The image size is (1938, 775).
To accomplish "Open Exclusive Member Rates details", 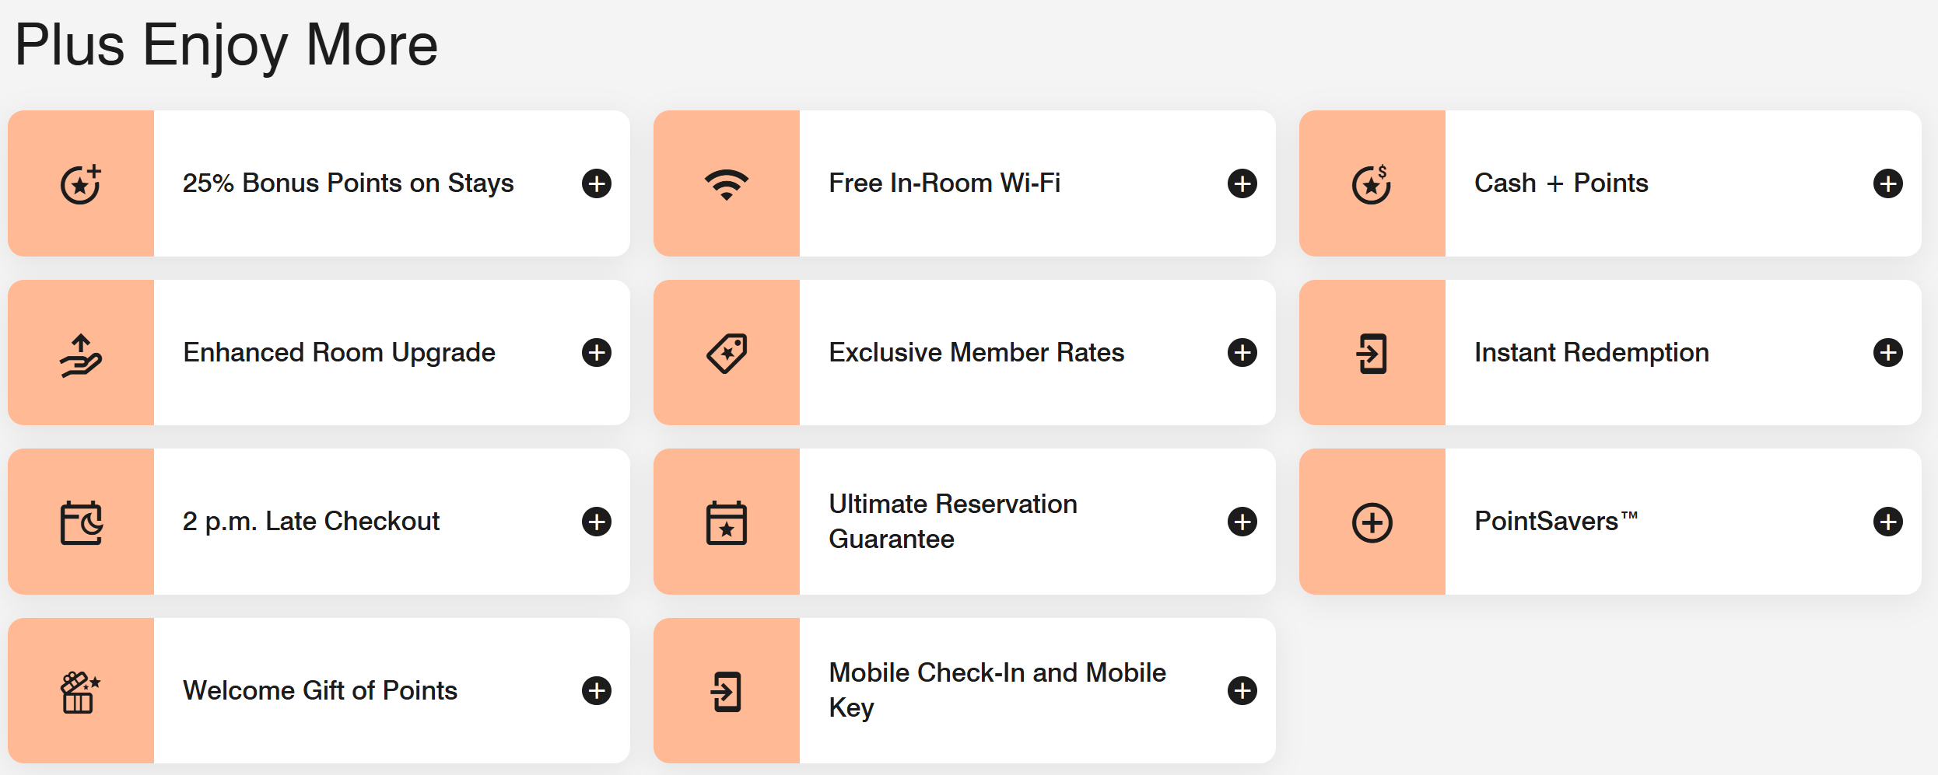I will [x=1242, y=352].
